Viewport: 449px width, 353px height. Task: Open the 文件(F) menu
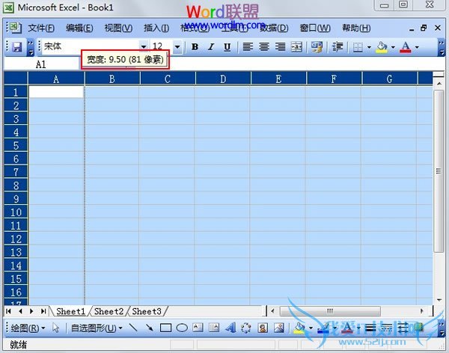[x=41, y=28]
